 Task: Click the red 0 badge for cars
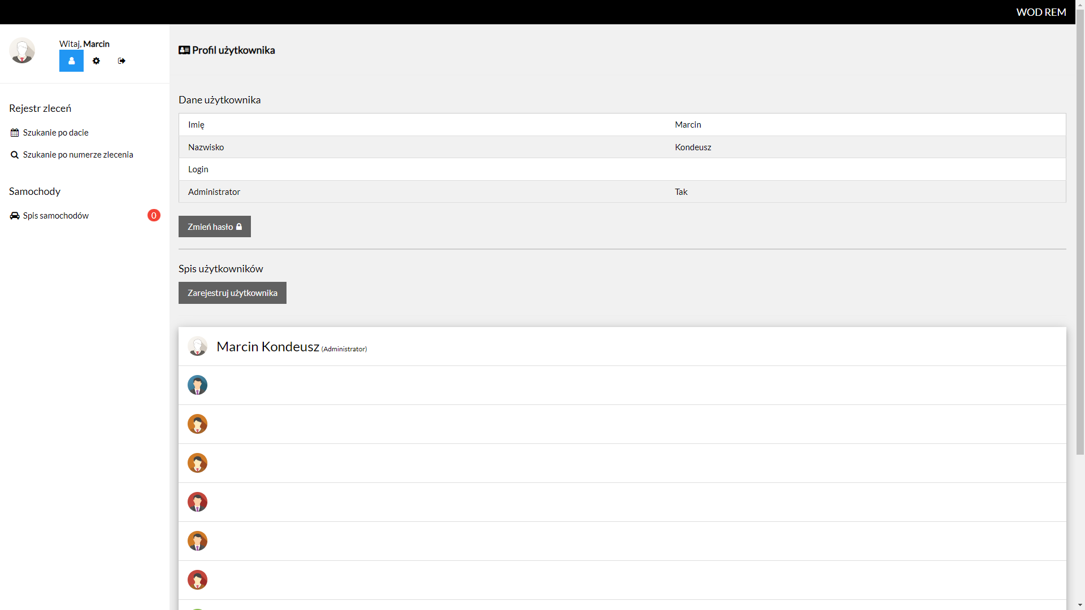tap(154, 215)
